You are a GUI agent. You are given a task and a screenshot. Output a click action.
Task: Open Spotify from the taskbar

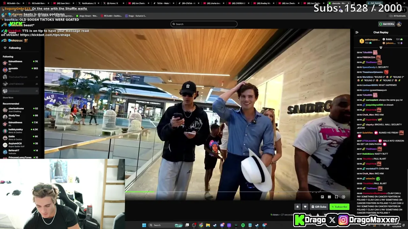pos(243,225)
